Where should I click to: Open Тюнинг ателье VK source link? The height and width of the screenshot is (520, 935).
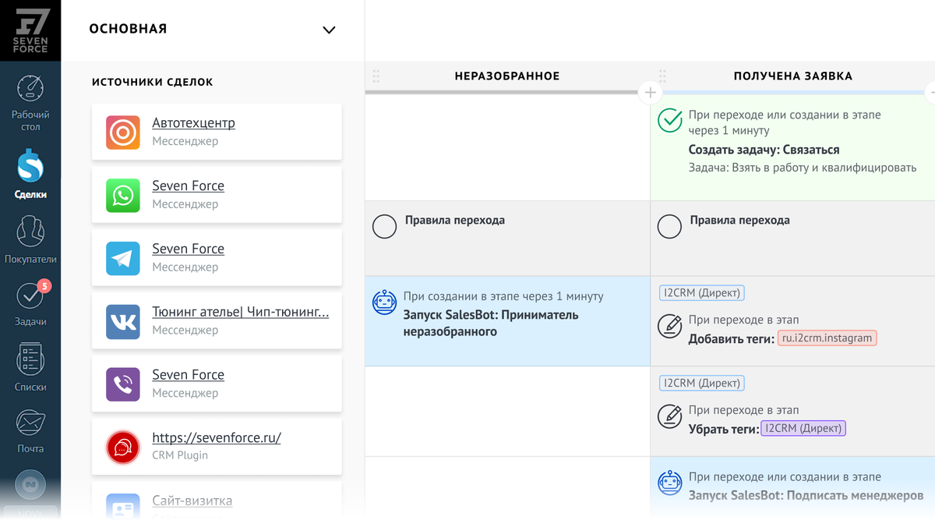240,312
